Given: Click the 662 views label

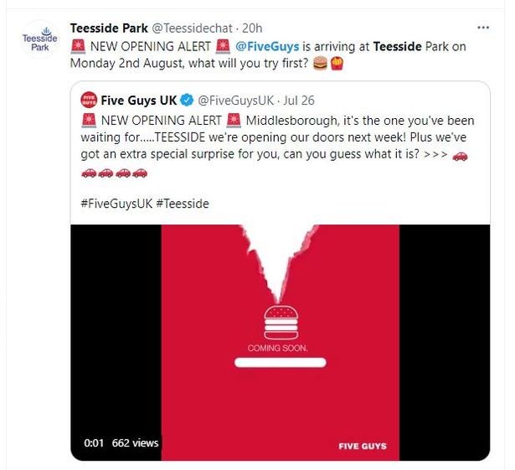Looking at the screenshot, I should pos(135,442).
